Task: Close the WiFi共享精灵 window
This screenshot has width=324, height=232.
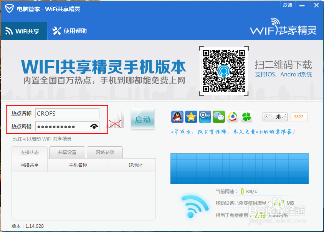Action: pyautogui.click(x=316, y=5)
